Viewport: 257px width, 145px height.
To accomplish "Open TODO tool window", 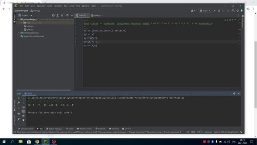I will click(69, 129).
